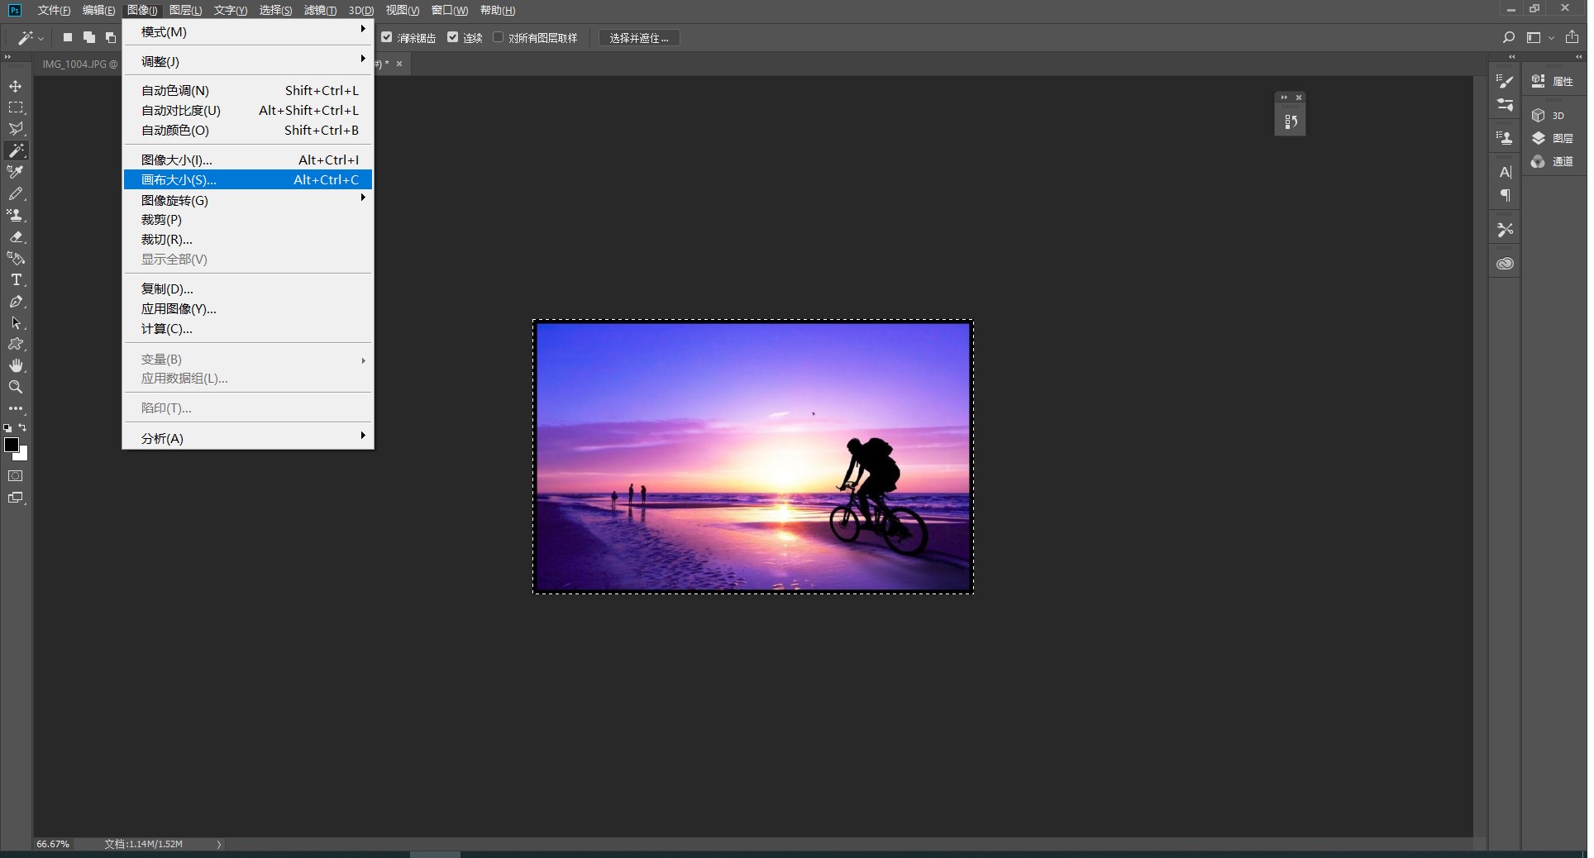The image size is (1594, 858).
Task: Swap foreground and background colors
Action: coord(23,428)
